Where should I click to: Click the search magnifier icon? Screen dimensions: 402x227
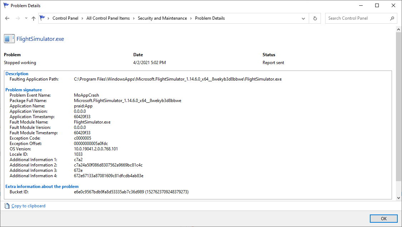(x=392, y=18)
